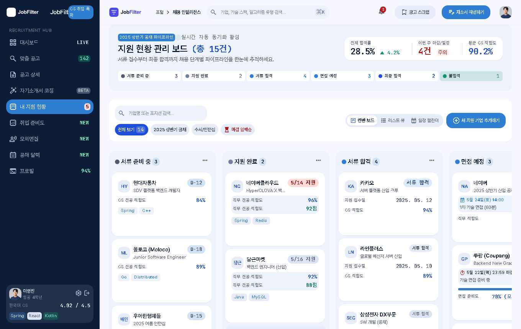This screenshot has width=521, height=329.
Task: Switch to 칸반 보드 view
Action: [x=362, y=121]
